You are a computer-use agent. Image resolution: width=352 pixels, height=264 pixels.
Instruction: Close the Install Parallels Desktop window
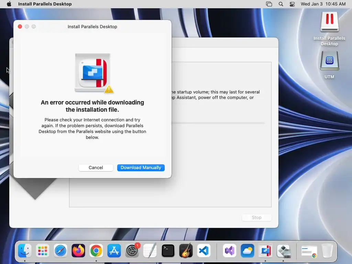[20, 27]
